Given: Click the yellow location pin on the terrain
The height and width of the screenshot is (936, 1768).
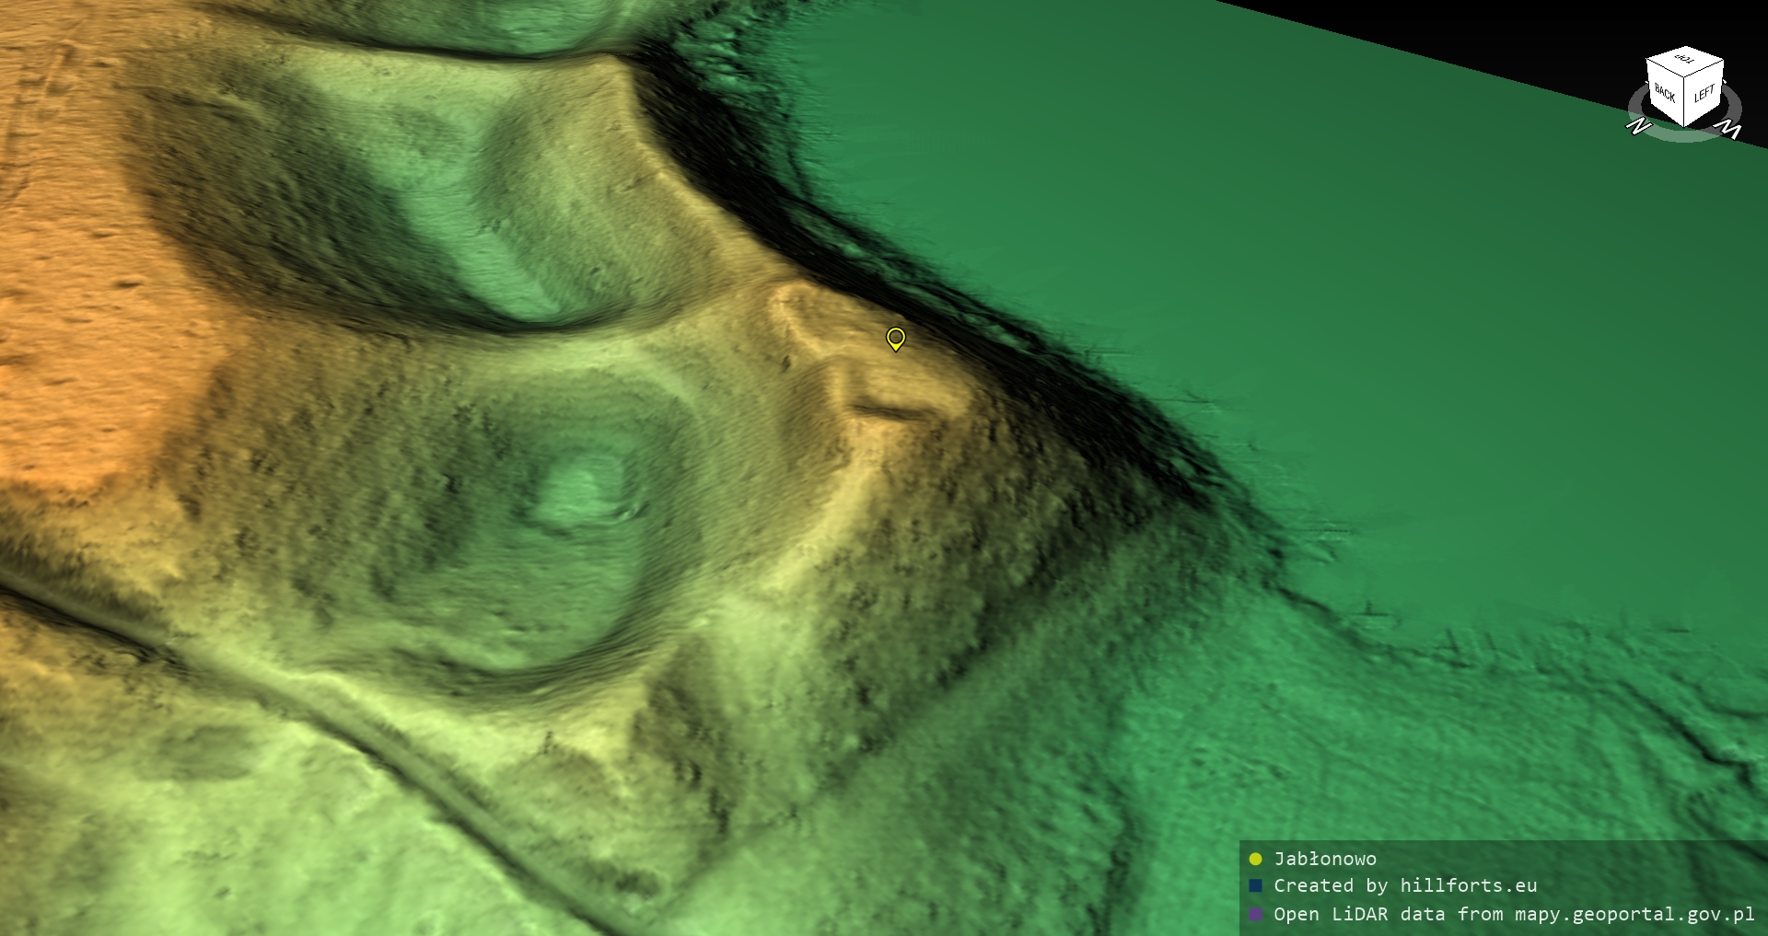Looking at the screenshot, I should [x=895, y=338].
